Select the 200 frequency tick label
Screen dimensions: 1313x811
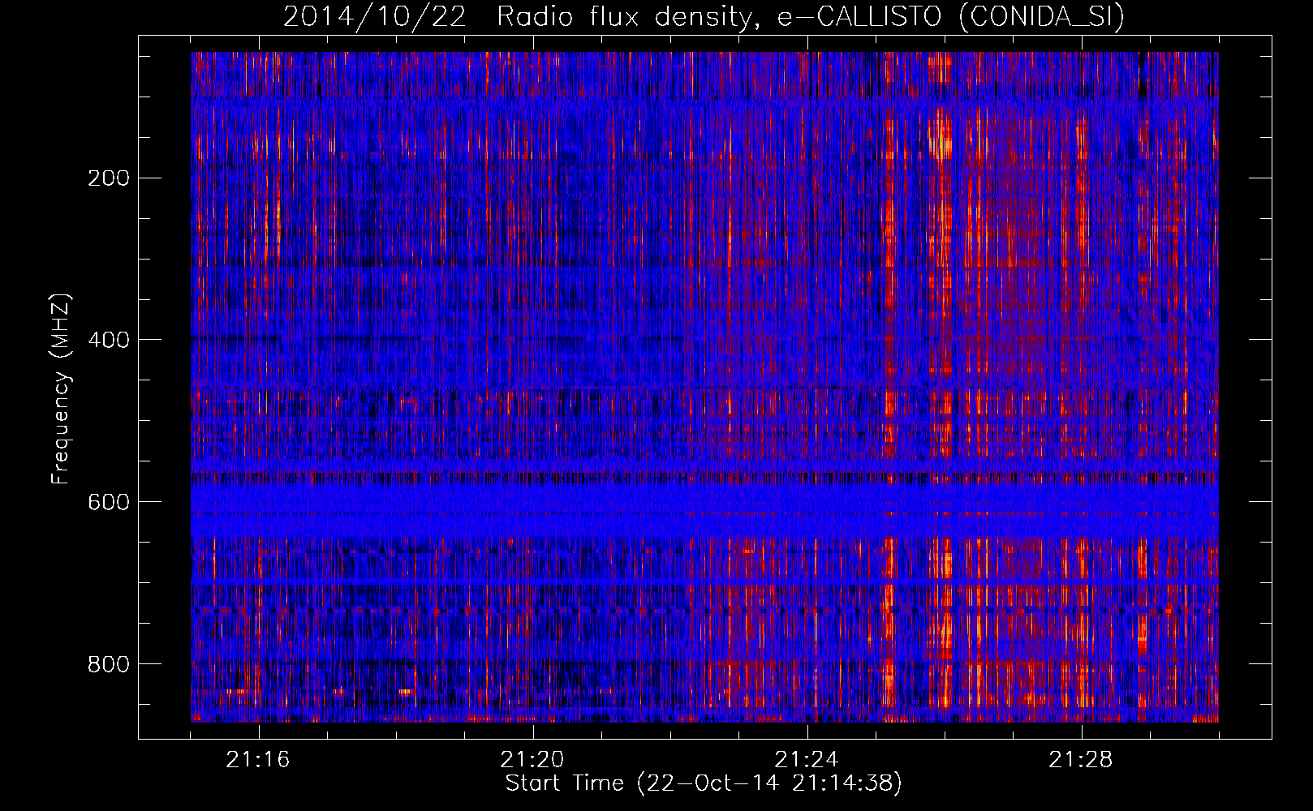108,178
